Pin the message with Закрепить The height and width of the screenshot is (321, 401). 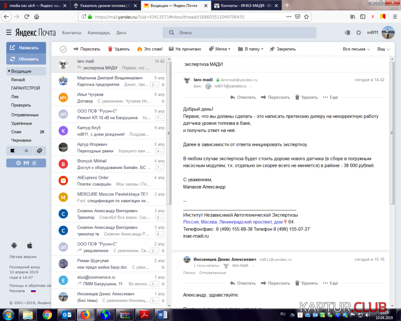coord(282,49)
